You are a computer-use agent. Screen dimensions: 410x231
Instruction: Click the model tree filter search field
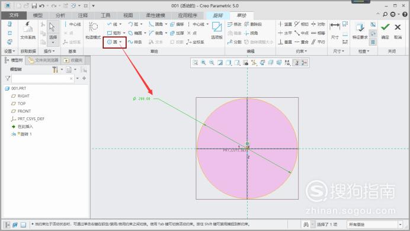point(43,78)
